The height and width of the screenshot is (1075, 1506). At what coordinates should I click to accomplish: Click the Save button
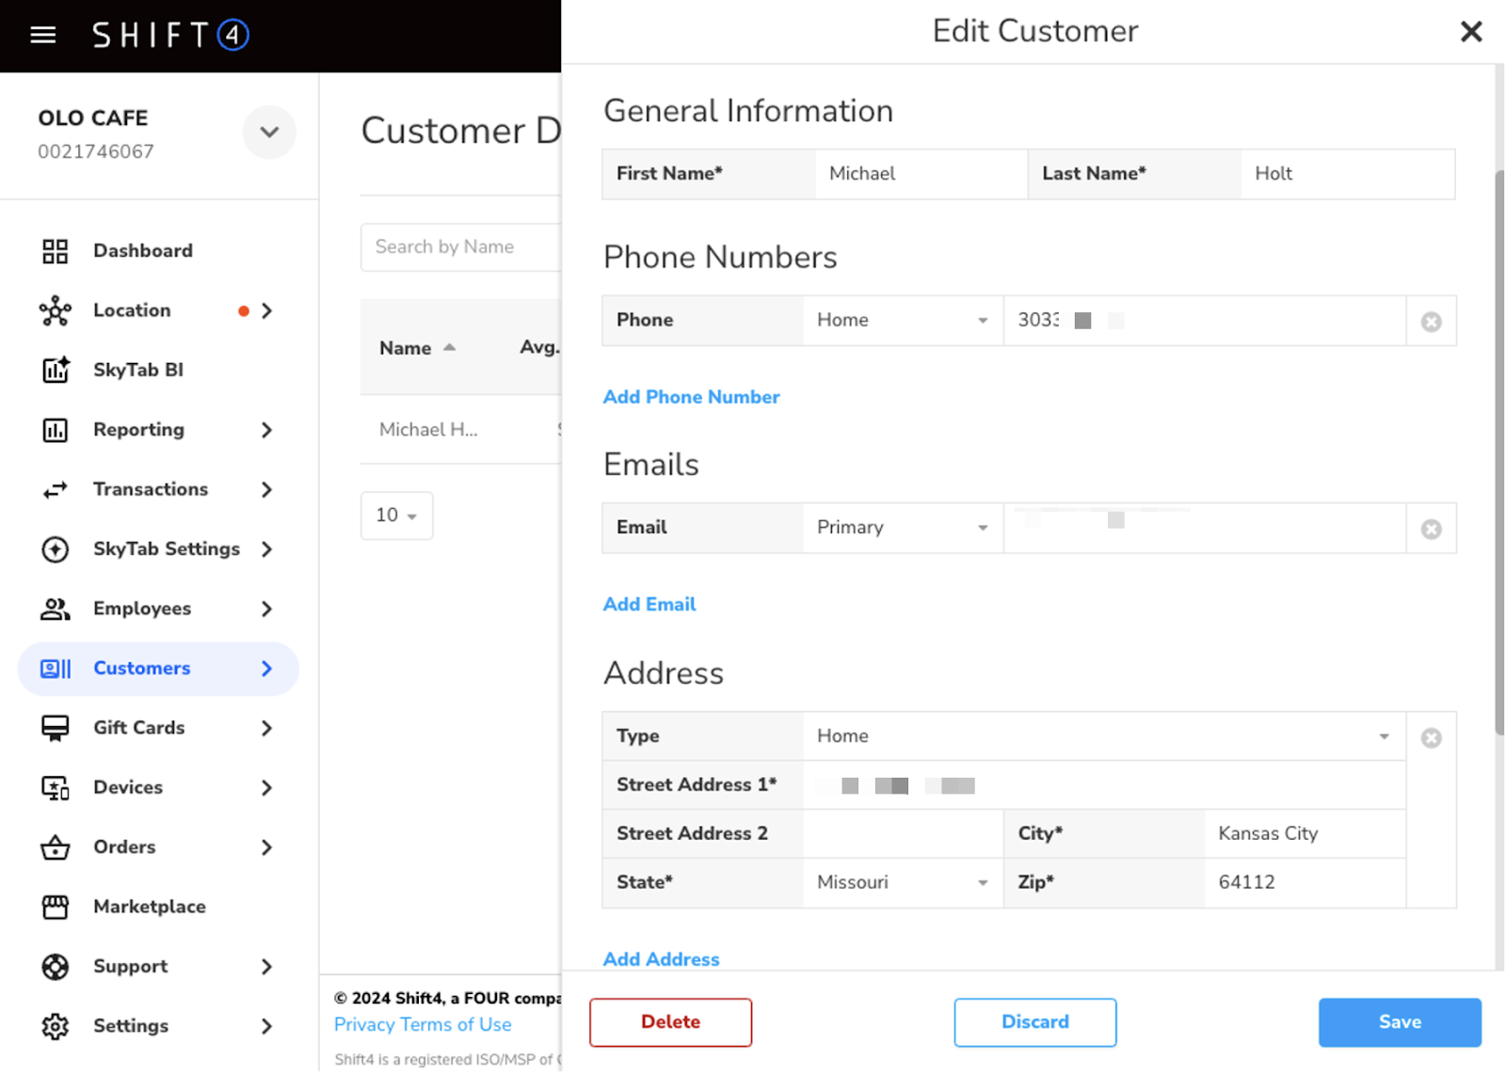click(x=1399, y=1022)
